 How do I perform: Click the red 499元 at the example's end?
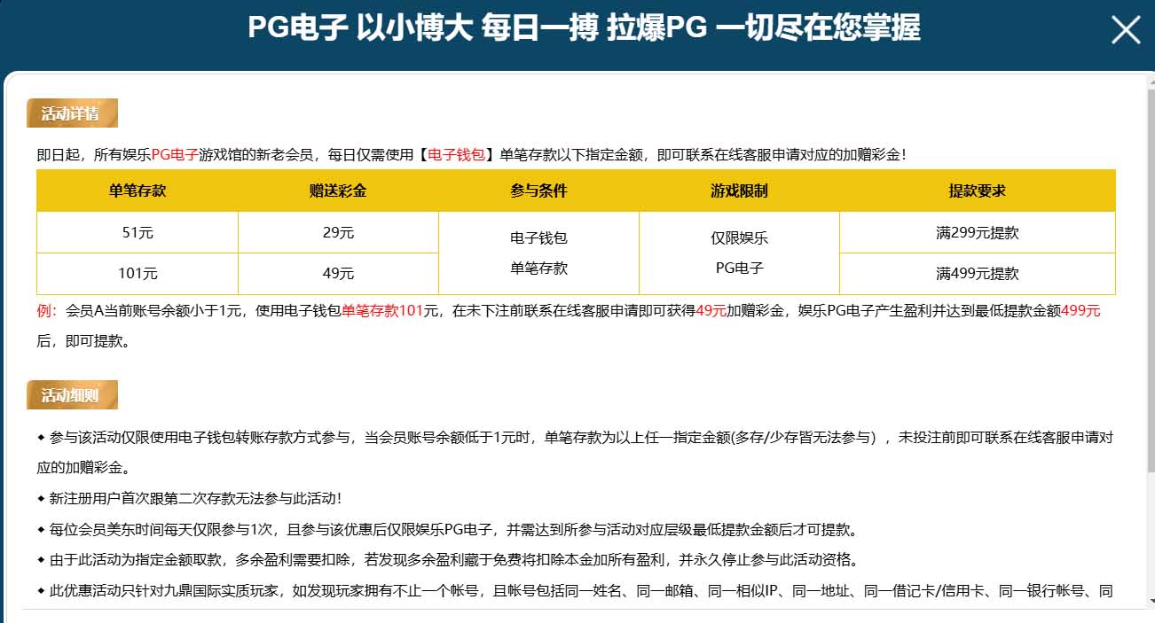pos(1080,311)
